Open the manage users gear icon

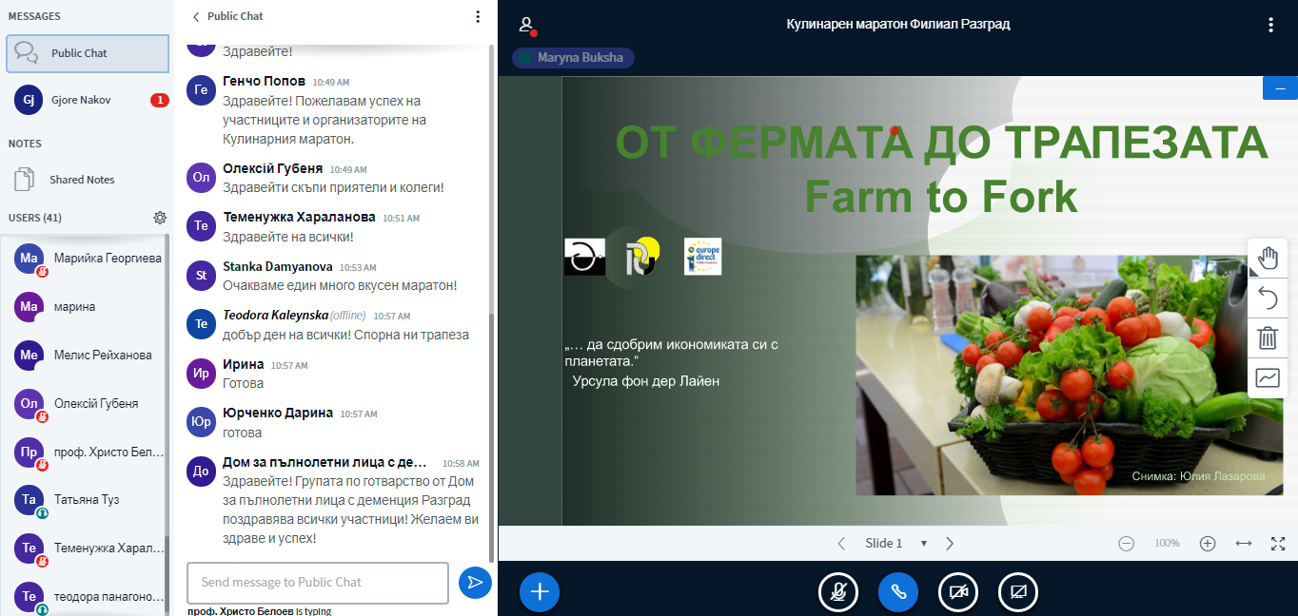pyautogui.click(x=160, y=218)
